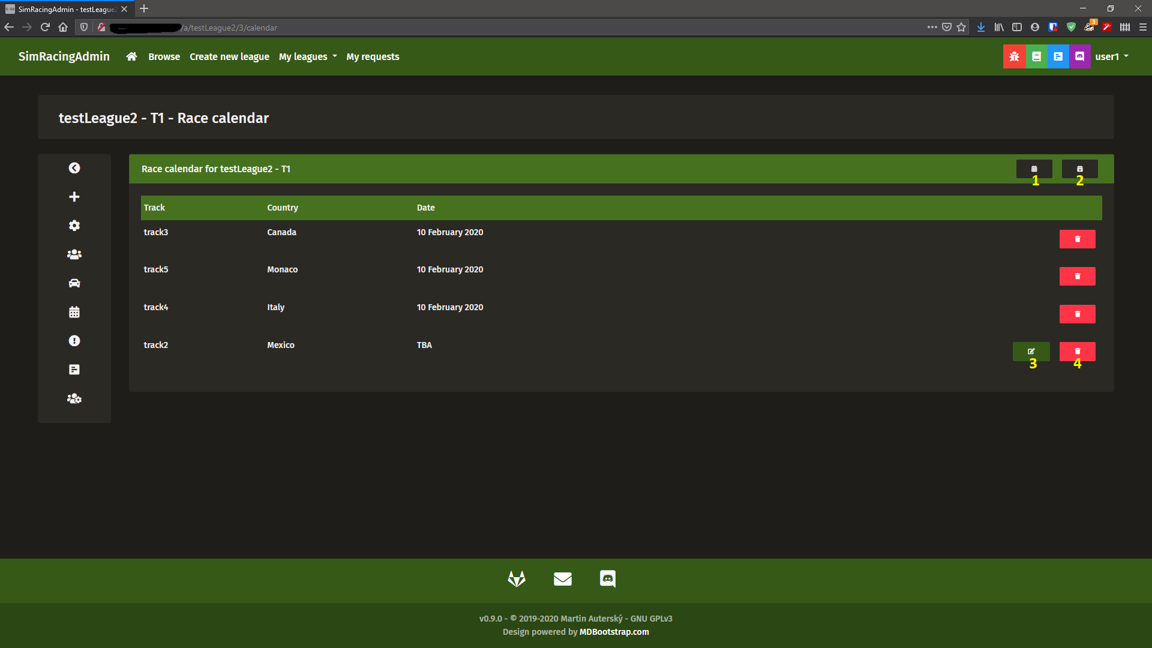Image resolution: width=1152 pixels, height=648 pixels.
Task: Click edit button for track2 race entry
Action: pyautogui.click(x=1031, y=351)
